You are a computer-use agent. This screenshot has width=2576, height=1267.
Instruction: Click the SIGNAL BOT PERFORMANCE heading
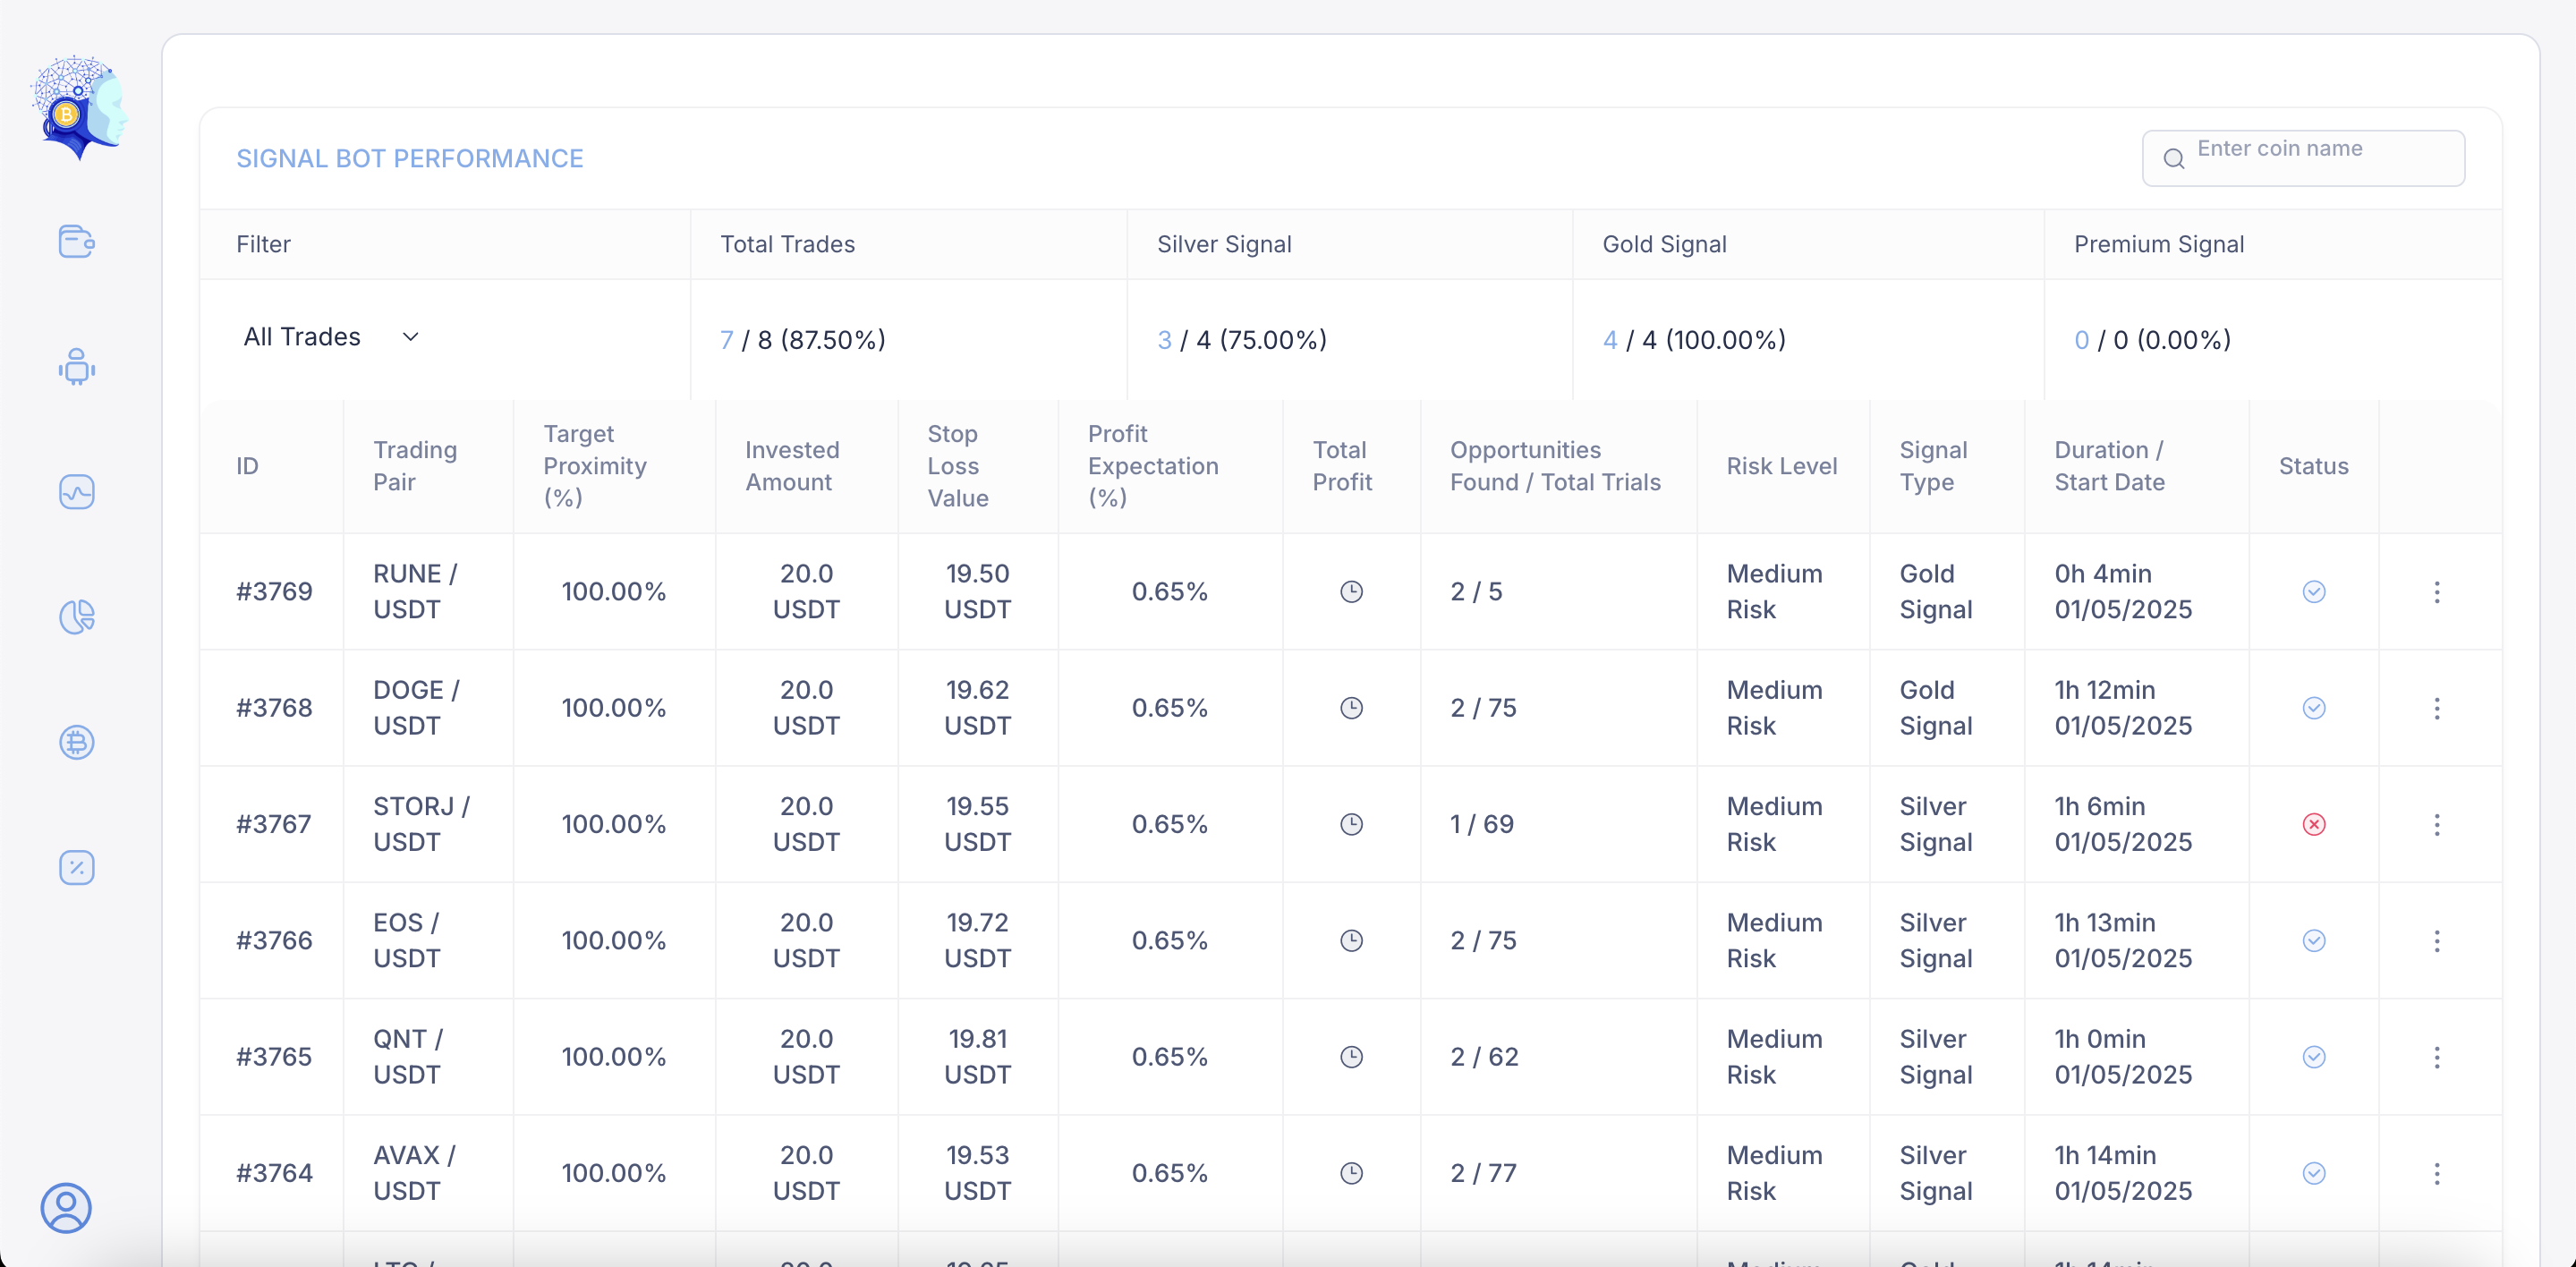pyautogui.click(x=410, y=158)
